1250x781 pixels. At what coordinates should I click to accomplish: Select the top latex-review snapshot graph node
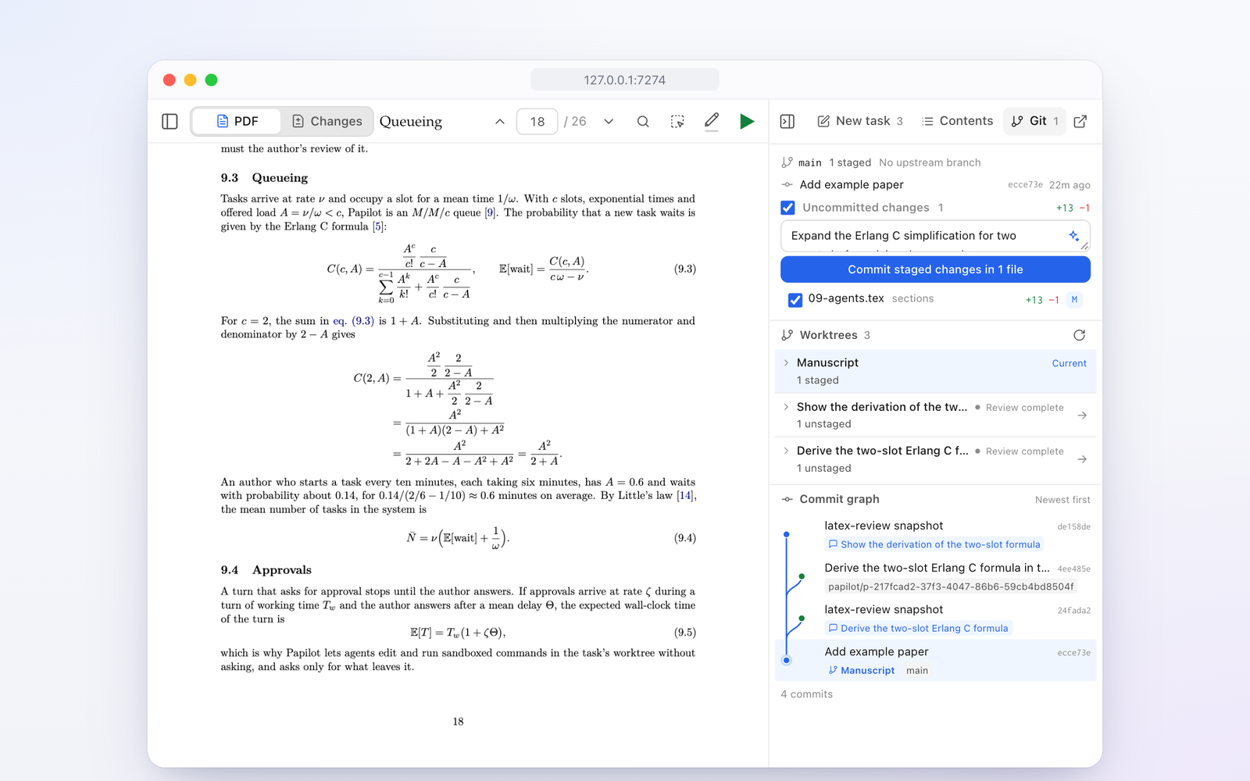[x=787, y=535]
